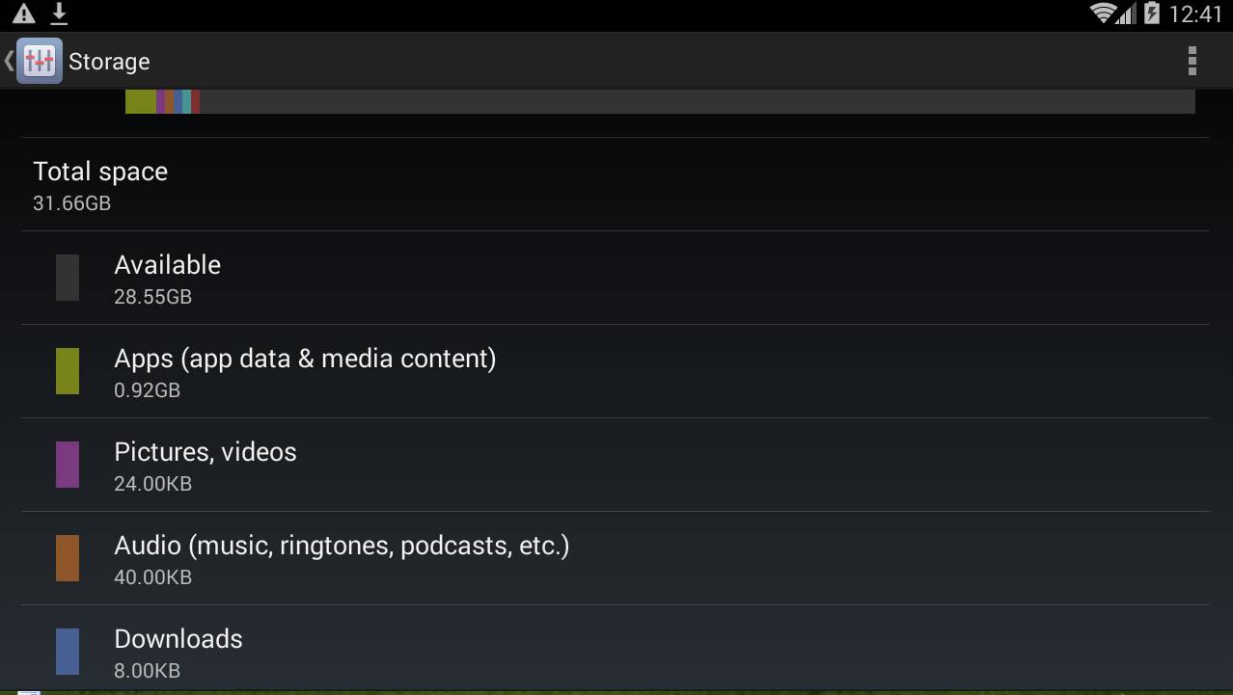
Task: Click the gray Available color swatch
Action: point(68,278)
